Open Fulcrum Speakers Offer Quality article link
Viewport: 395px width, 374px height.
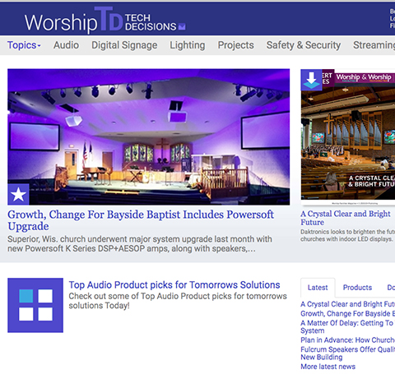point(348,353)
